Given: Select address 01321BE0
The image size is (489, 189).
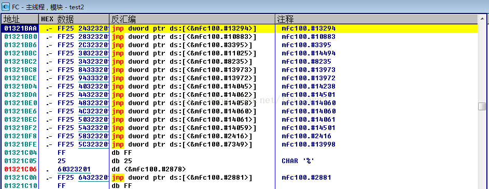Looking at the screenshot, I should [21, 103].
